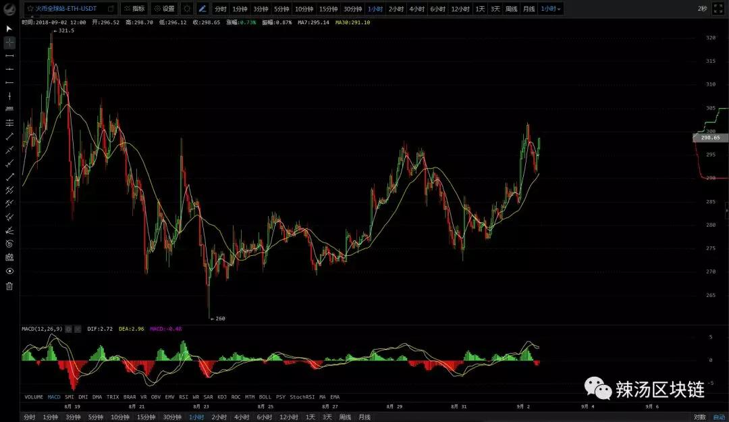Open the ETH-USDT symbol selector

pyautogui.click(x=66, y=9)
